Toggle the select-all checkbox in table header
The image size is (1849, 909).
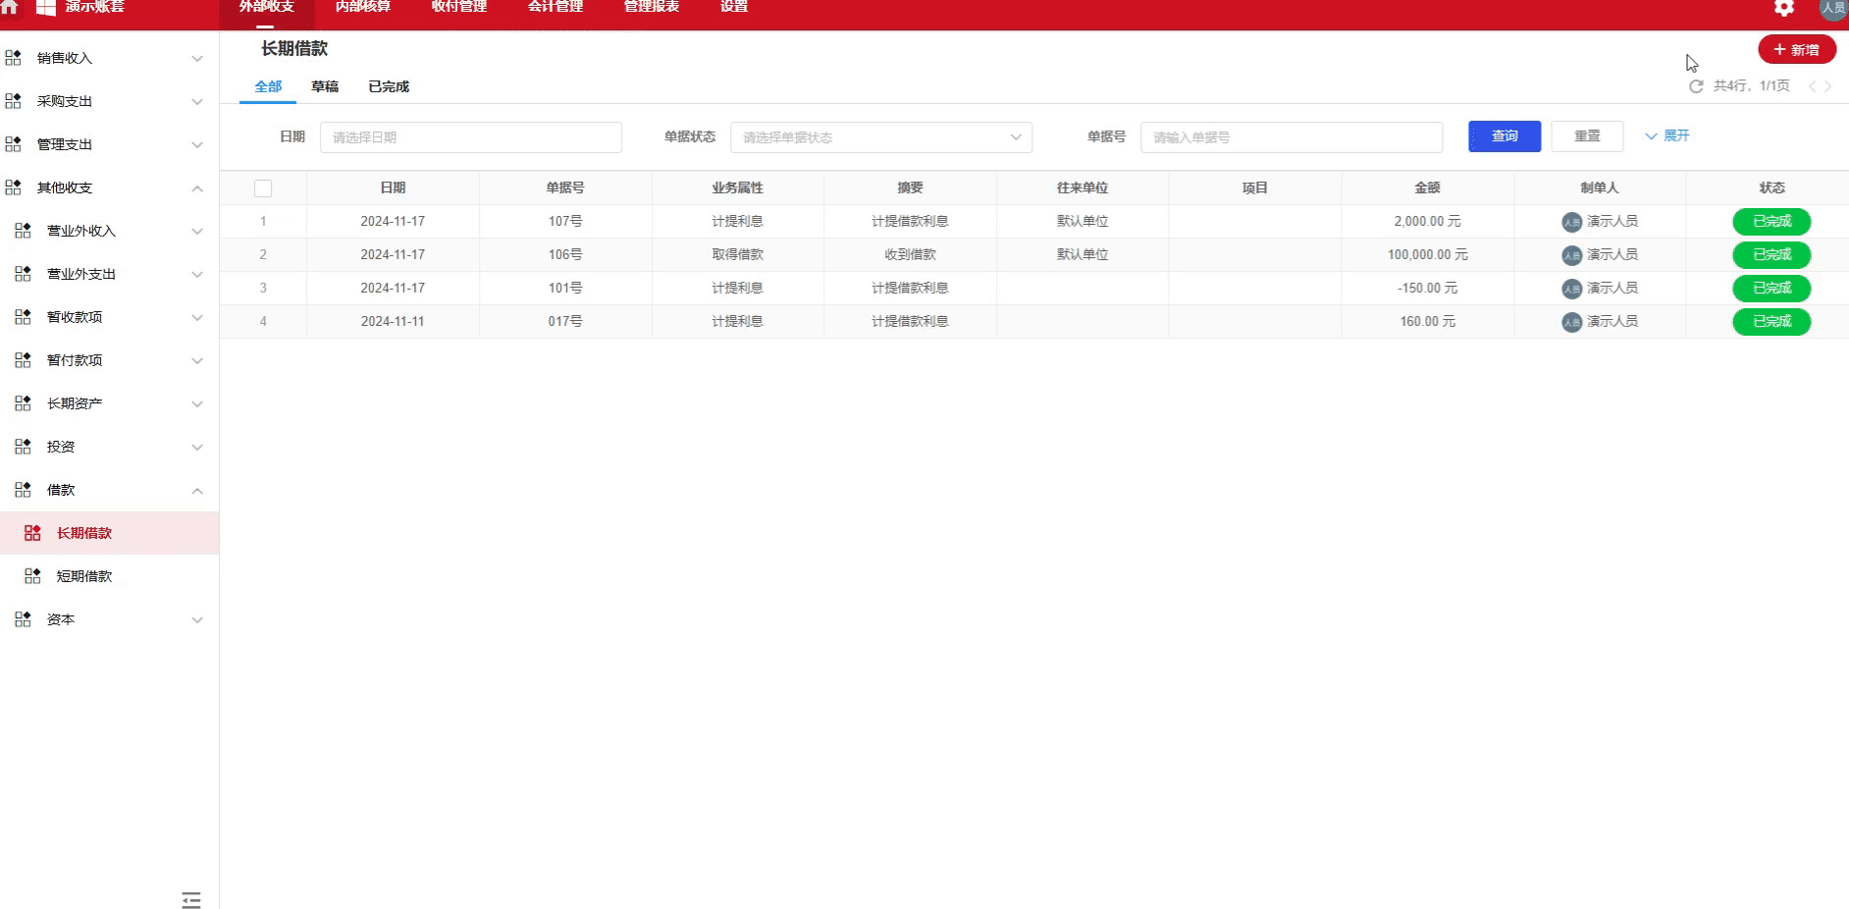262,187
